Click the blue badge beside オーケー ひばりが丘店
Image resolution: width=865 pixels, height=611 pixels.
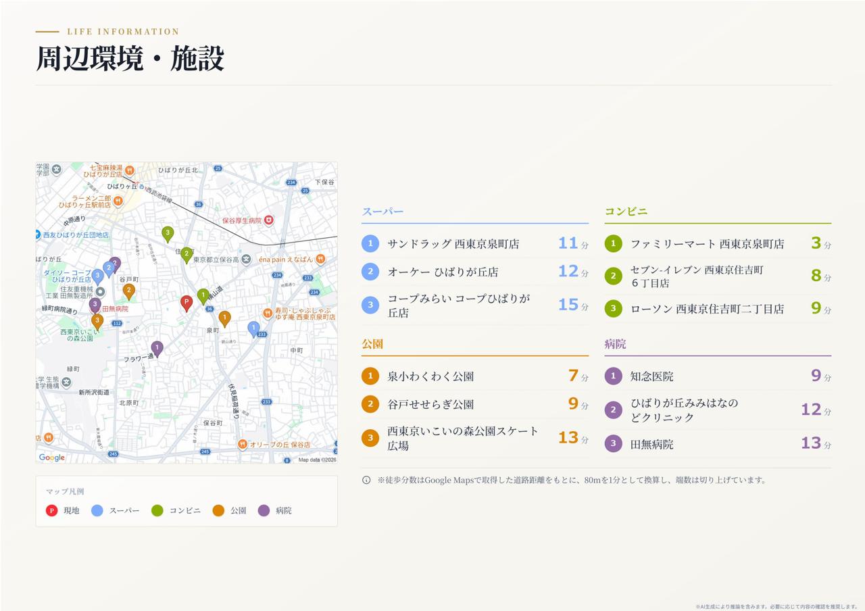pyautogui.click(x=370, y=272)
